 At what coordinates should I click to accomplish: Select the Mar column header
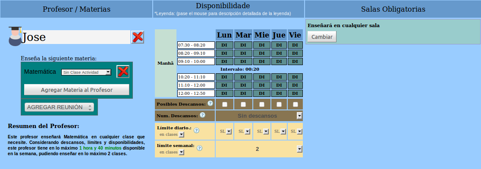[243, 35]
